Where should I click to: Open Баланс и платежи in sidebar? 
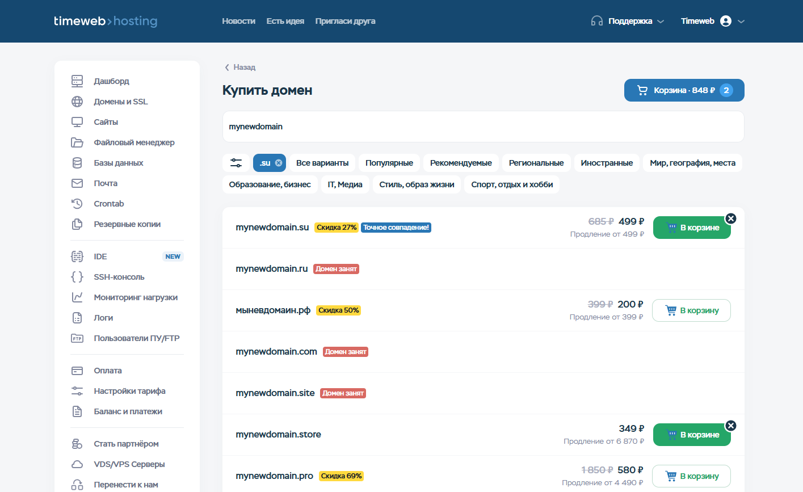(x=128, y=411)
